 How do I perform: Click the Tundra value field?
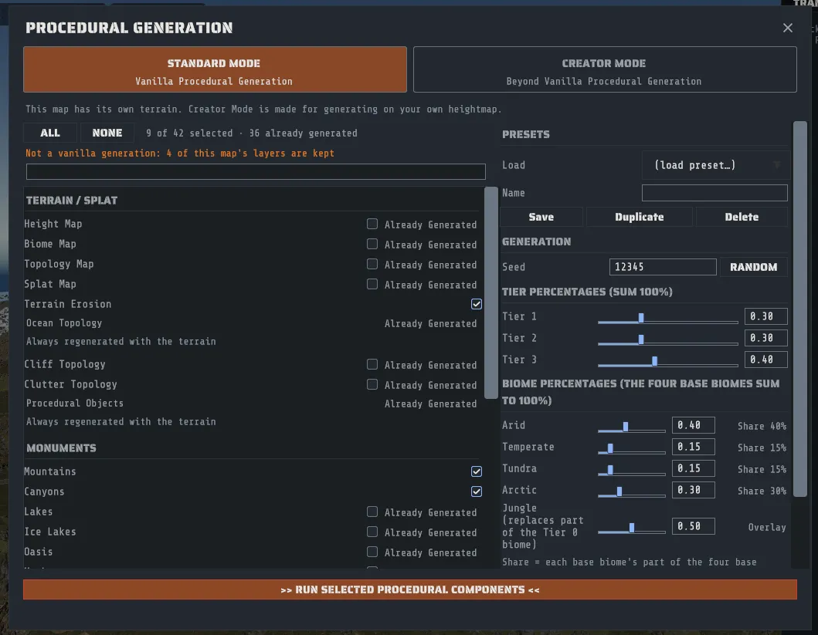(x=694, y=468)
